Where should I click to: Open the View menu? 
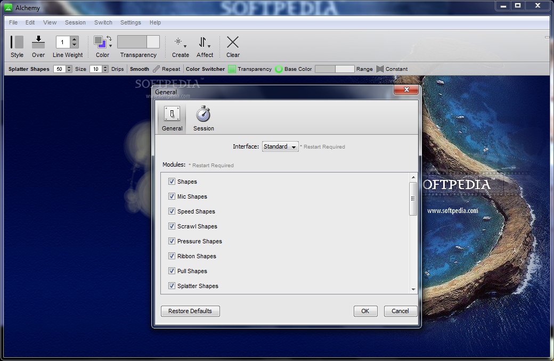(50, 22)
